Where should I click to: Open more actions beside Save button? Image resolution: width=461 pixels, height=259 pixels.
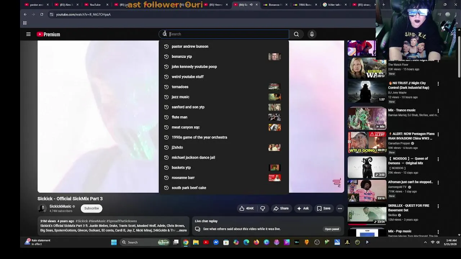(x=340, y=208)
